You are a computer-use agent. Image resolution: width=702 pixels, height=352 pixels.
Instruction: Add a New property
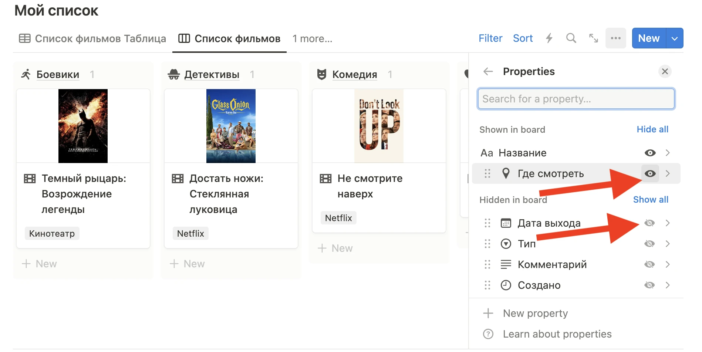[535, 313]
